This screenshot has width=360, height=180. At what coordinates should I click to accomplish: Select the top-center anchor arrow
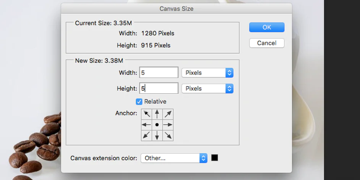[157, 114]
